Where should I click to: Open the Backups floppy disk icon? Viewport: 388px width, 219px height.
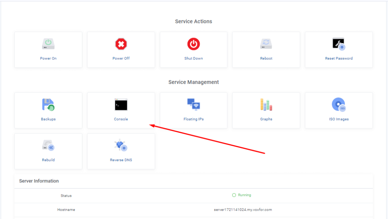[x=48, y=105]
